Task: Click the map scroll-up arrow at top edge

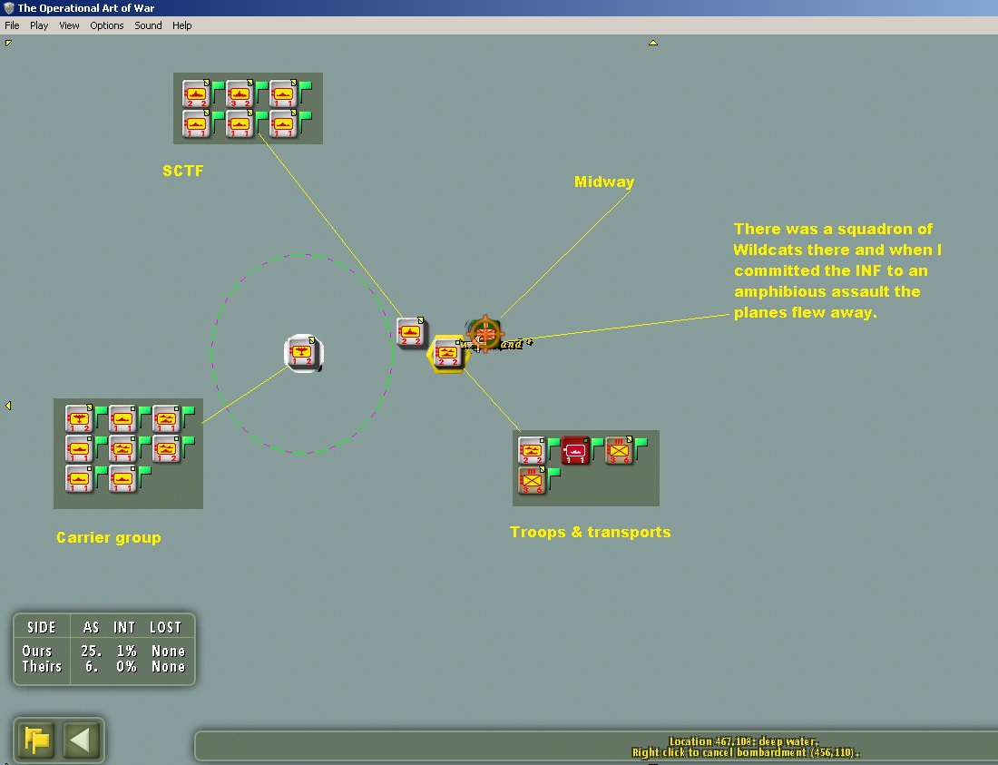Action: [653, 43]
